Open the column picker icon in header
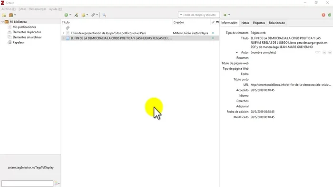The width and height of the screenshot is (333, 187). pyautogui.click(x=217, y=22)
